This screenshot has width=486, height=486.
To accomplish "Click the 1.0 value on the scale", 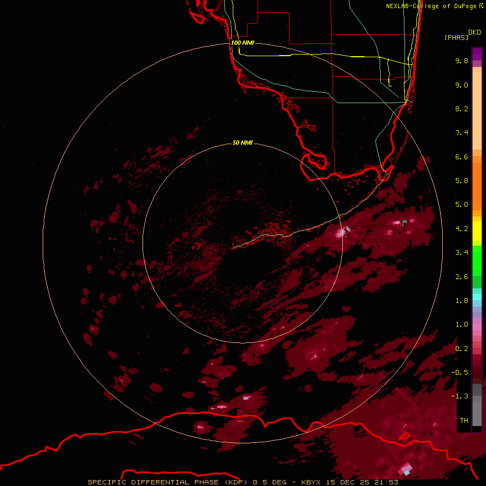I will coord(462,325).
